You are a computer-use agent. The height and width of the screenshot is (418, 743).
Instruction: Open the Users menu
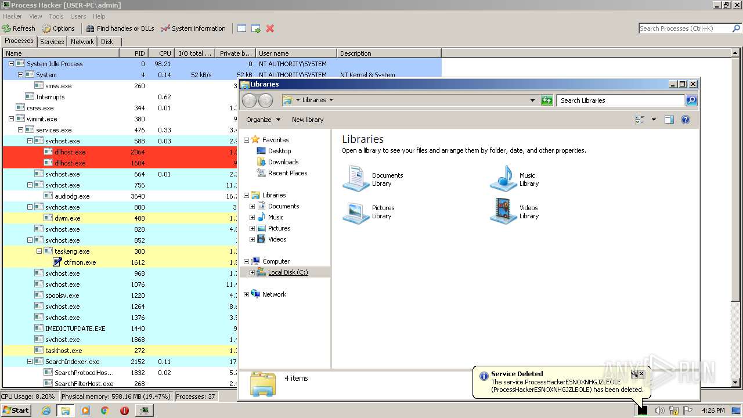[x=78, y=16]
